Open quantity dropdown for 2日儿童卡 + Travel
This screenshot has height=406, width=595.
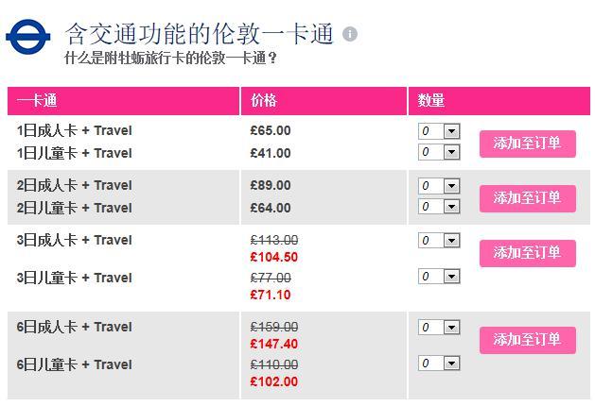[439, 207]
